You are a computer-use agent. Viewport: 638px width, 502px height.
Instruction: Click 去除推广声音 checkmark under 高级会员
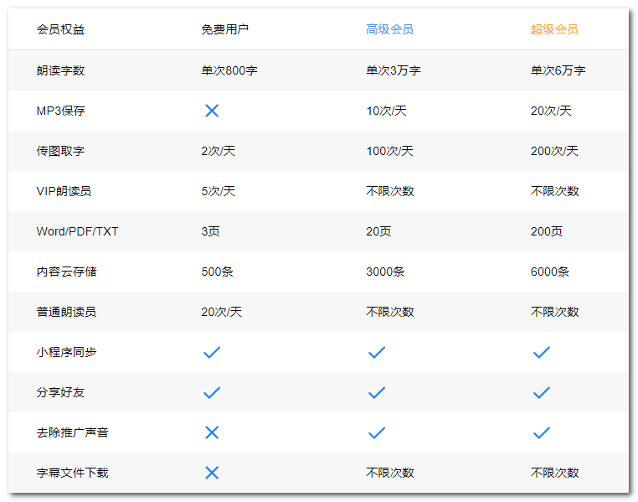coord(377,432)
